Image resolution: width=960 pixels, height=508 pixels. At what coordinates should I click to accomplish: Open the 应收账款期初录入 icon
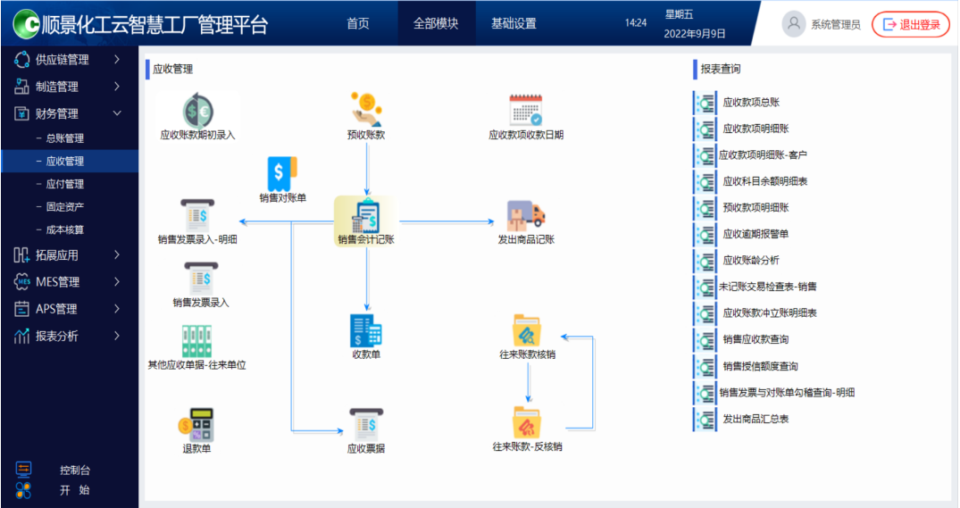pos(197,111)
